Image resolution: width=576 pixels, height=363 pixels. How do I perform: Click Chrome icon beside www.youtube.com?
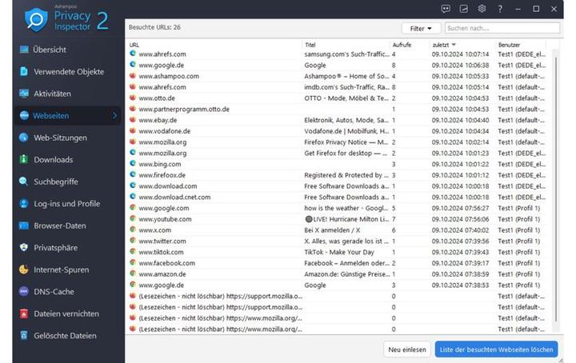[133, 219]
